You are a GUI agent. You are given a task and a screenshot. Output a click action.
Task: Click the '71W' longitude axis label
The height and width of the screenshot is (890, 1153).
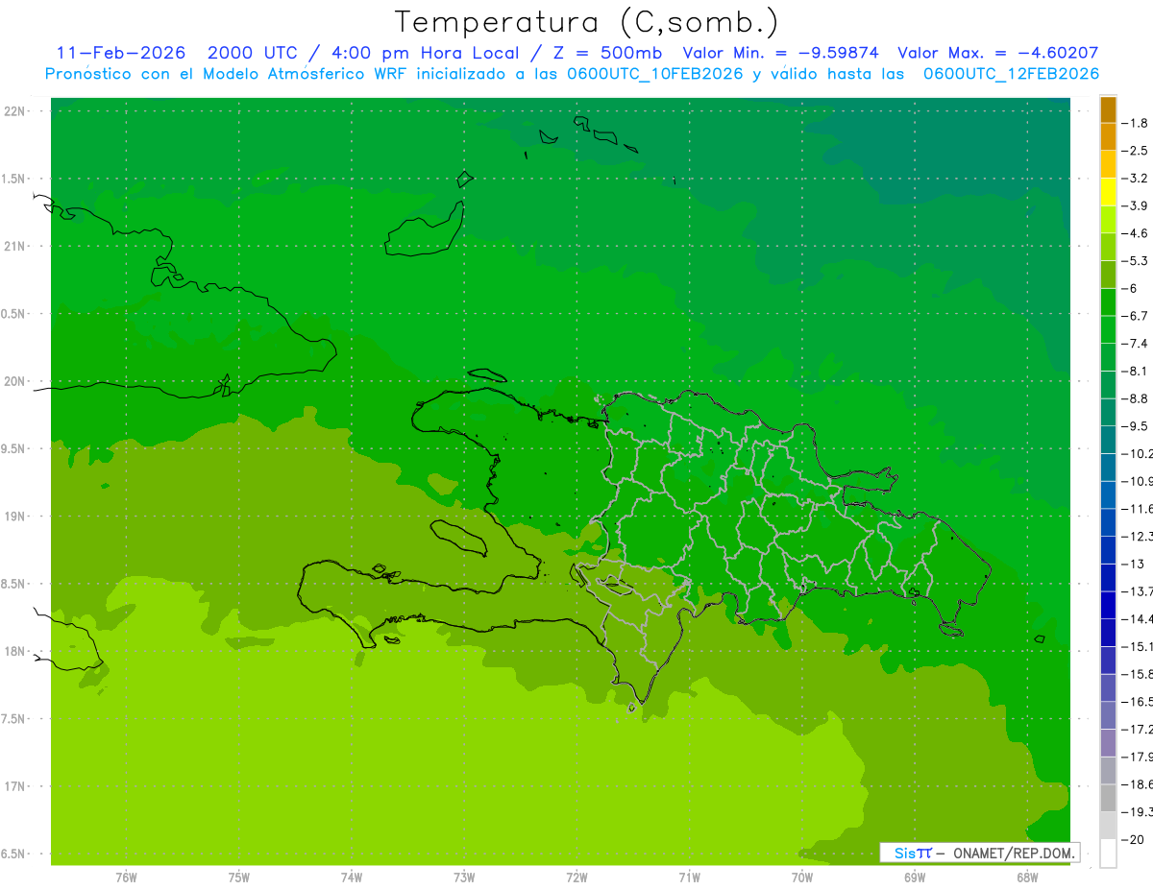point(689,878)
